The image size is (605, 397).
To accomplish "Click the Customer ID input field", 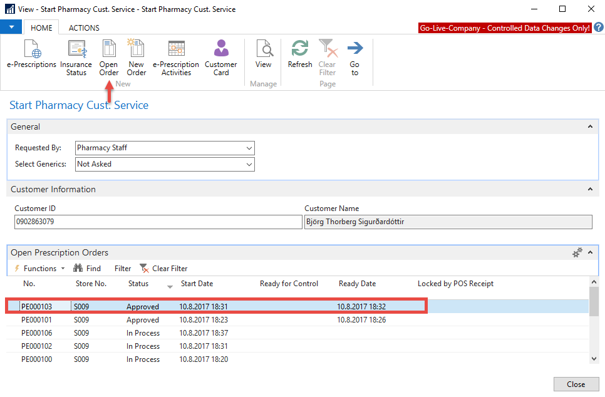I will click(158, 222).
